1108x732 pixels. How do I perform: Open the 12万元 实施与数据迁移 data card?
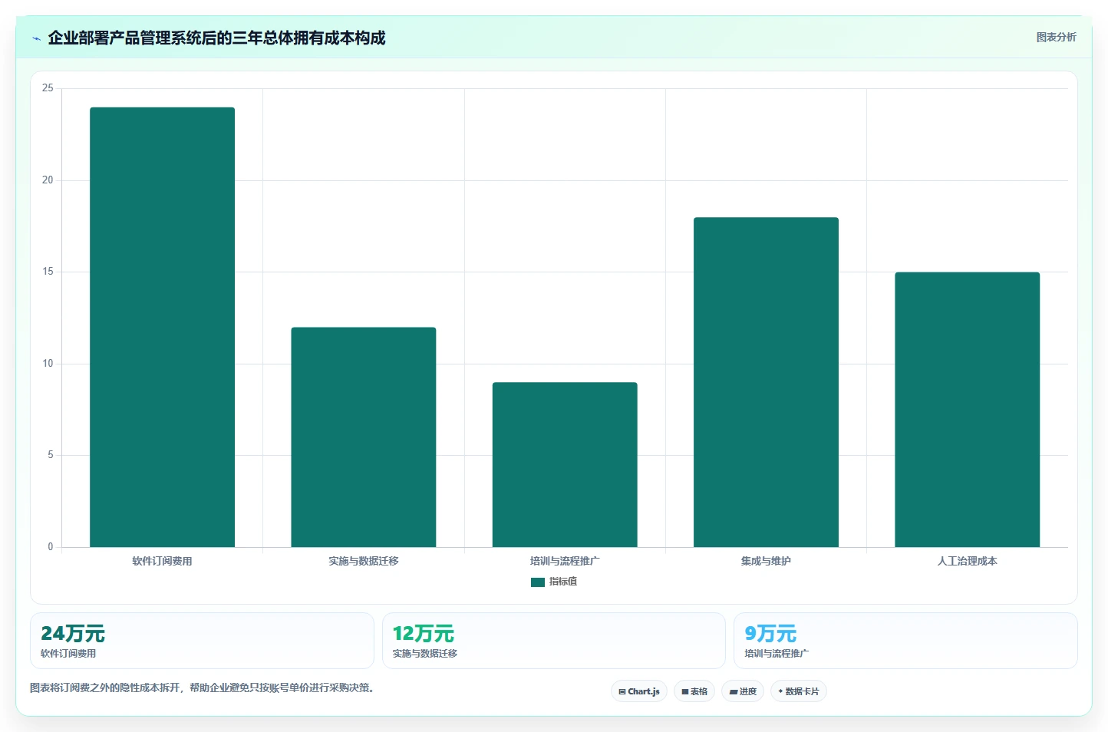click(553, 641)
